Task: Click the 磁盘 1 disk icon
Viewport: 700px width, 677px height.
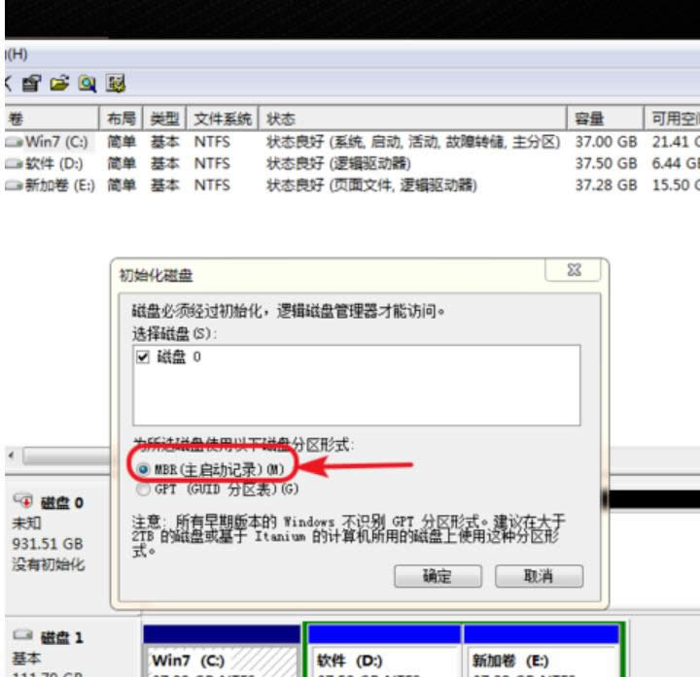Action: (x=23, y=637)
